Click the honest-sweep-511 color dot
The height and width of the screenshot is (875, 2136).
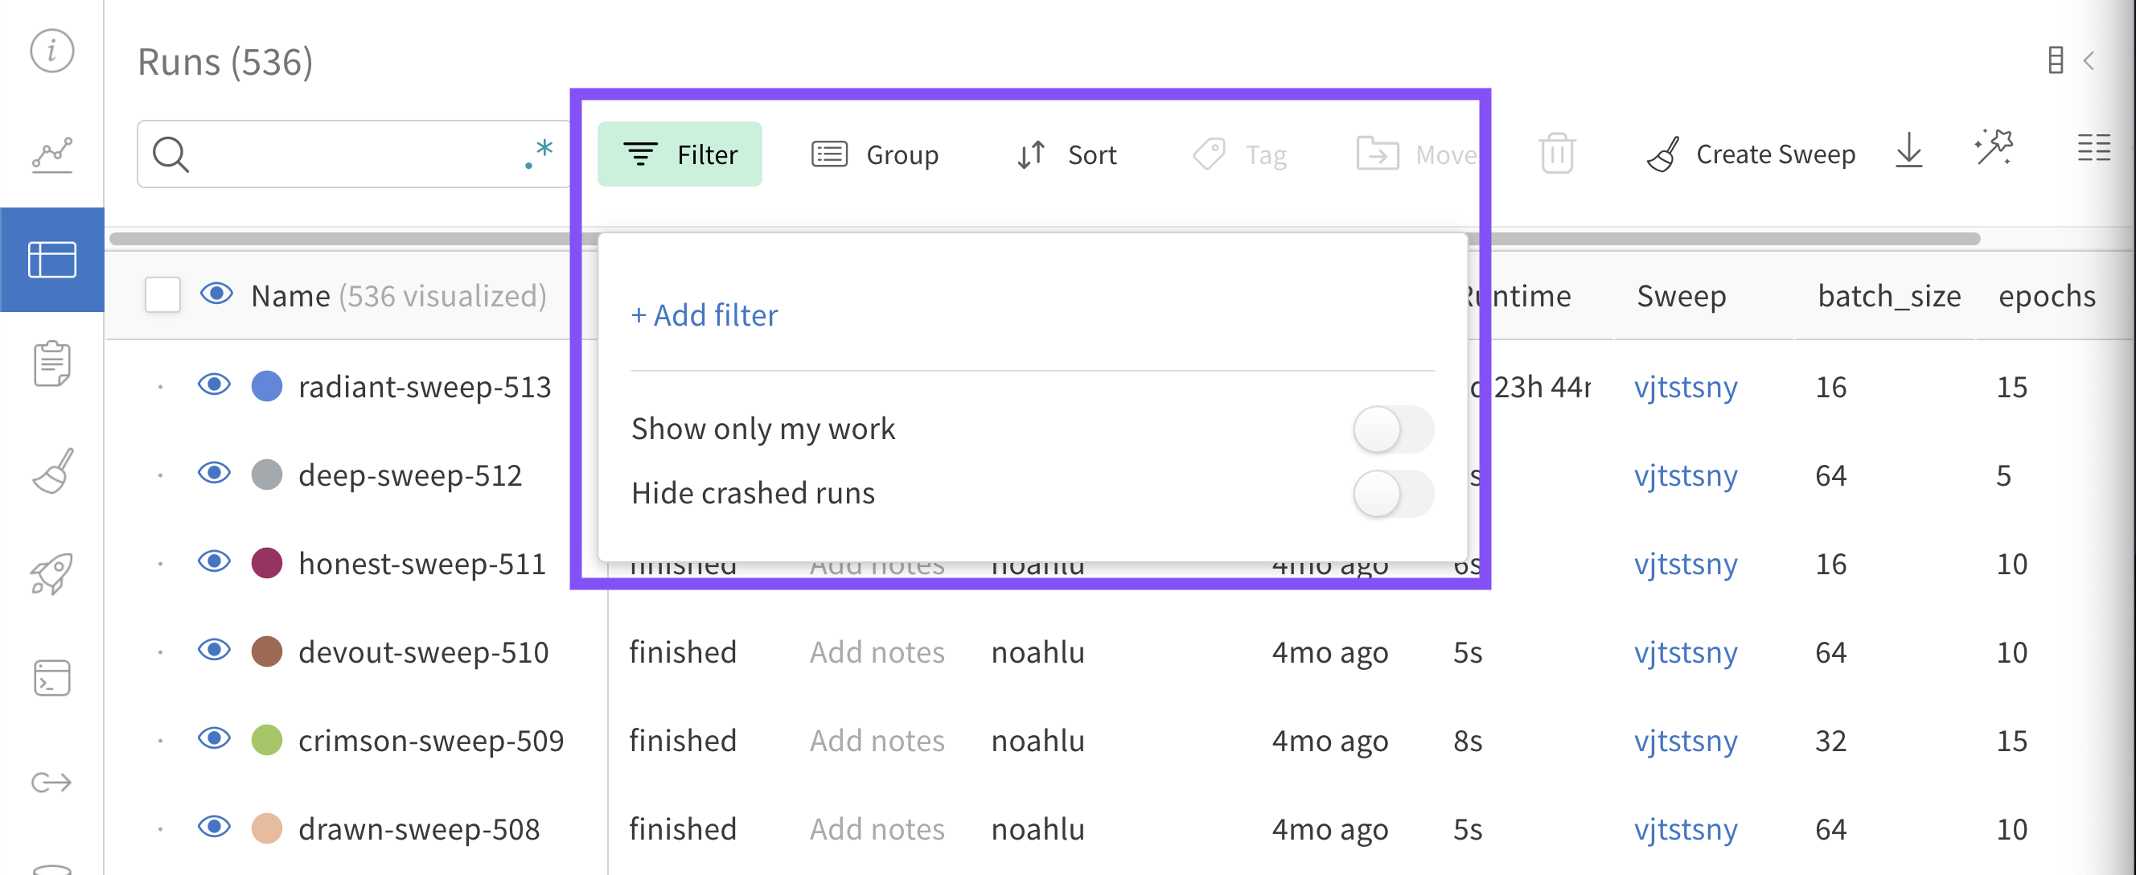[x=267, y=563]
